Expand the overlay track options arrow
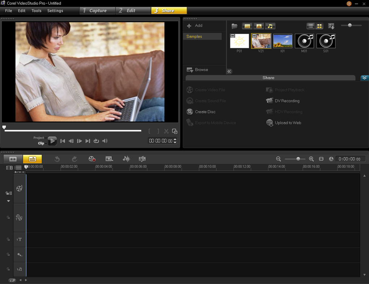 (8, 201)
